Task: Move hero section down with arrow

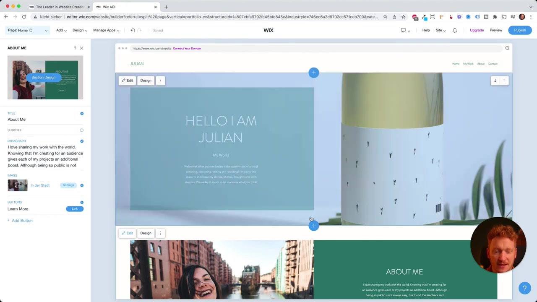Action: click(x=495, y=81)
